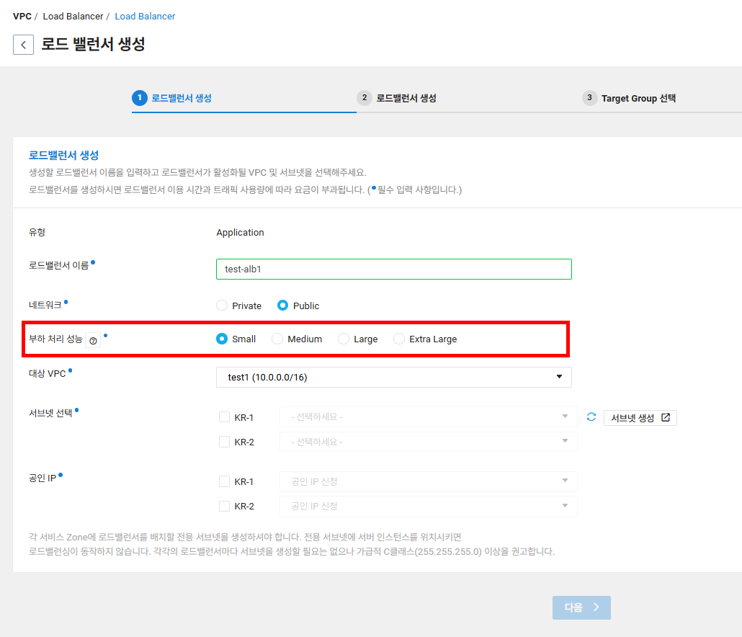
Task: Open the Load Balancer breadcrumb link
Action: click(145, 15)
